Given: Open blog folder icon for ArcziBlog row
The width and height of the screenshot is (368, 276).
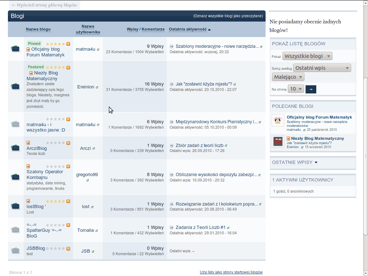Looking at the screenshot, I should point(15,148).
